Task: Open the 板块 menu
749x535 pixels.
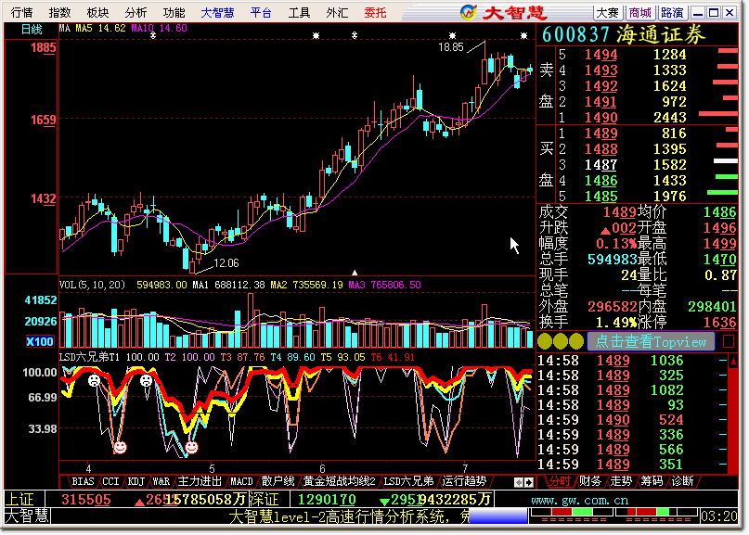Action: click(98, 12)
